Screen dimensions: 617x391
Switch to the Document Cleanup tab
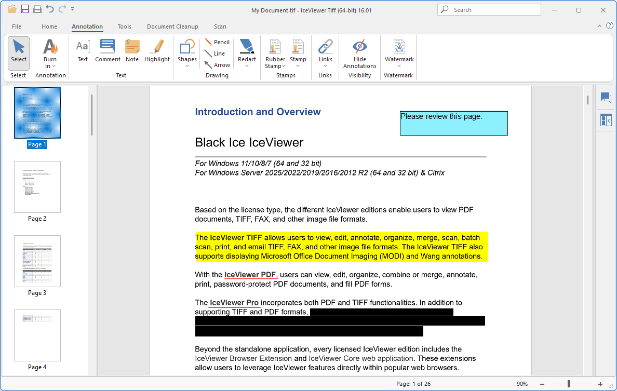click(172, 26)
